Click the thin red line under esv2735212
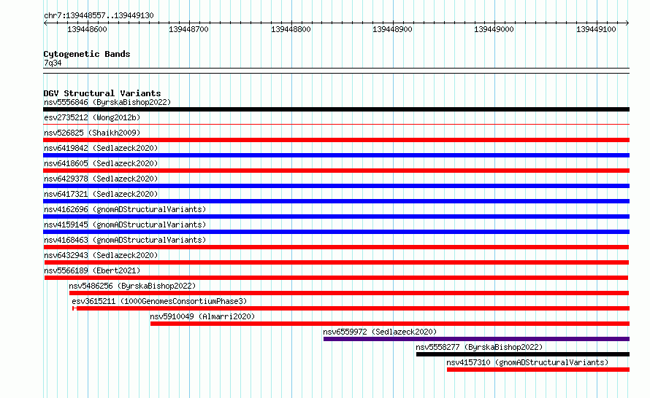Screen dimensions: 650x398 336,124
